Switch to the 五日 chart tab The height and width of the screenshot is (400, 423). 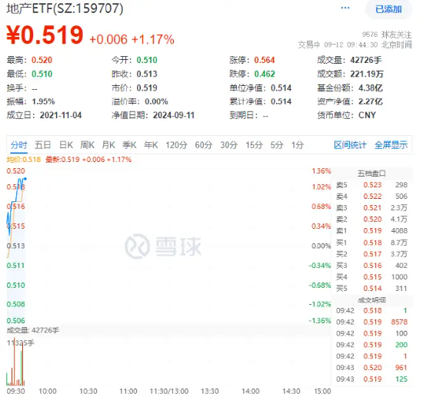[x=42, y=145]
